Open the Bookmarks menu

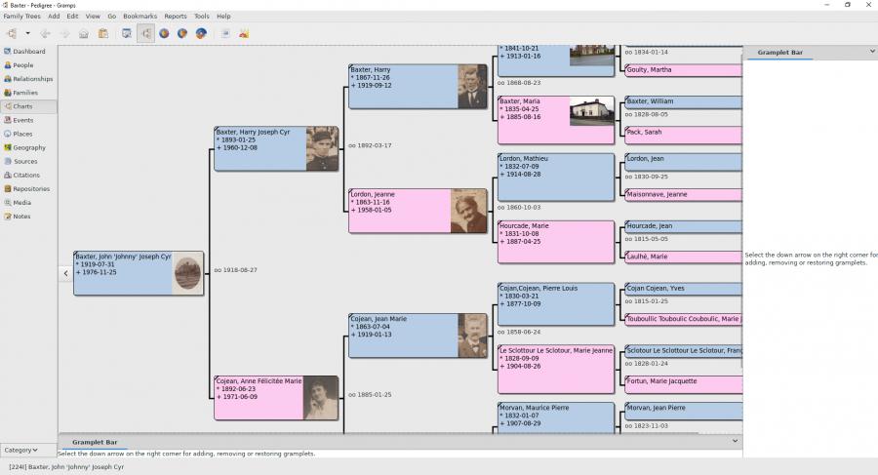[x=140, y=17]
